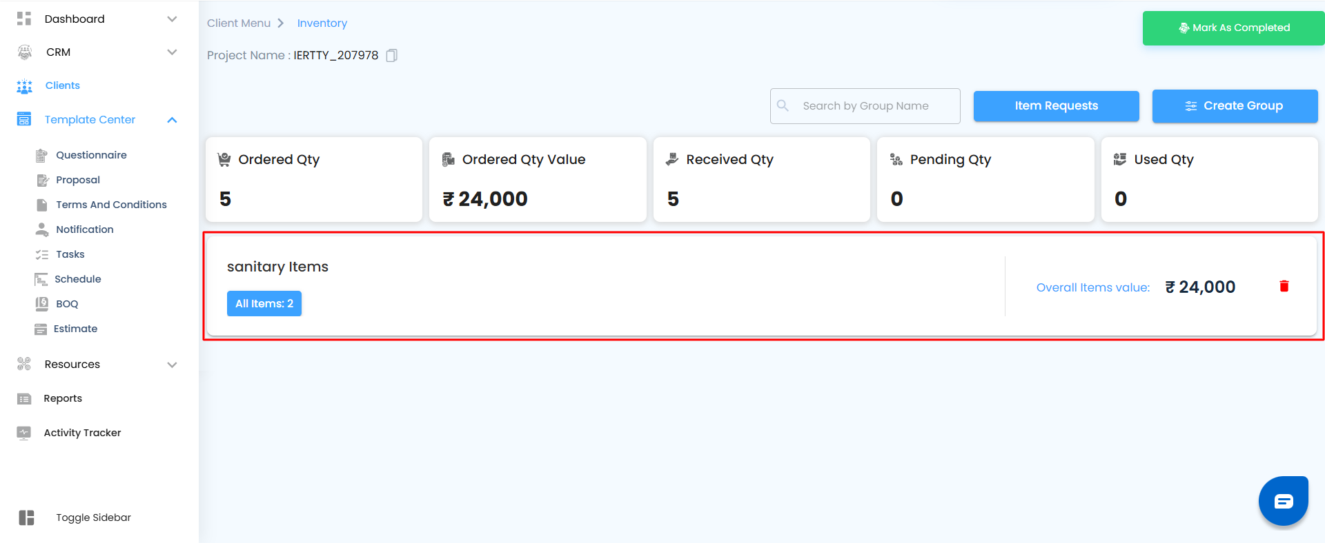
Task: Open the chat support widget
Action: (1283, 501)
